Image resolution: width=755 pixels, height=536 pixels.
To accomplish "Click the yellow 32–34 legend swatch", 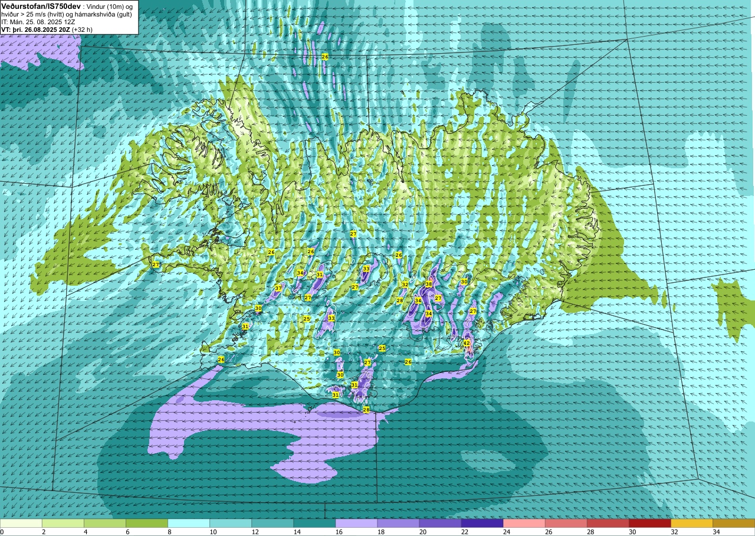I will point(691,523).
